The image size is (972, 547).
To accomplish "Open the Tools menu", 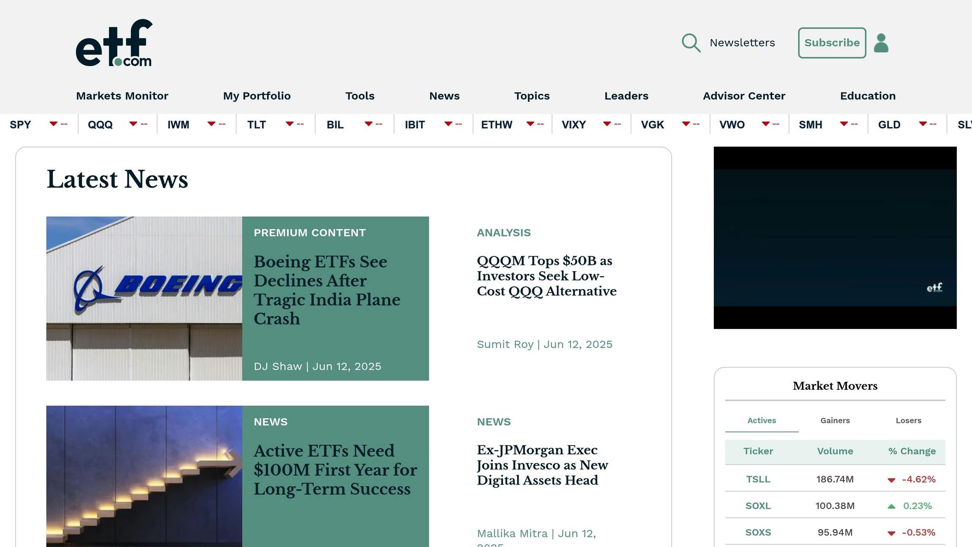I will (360, 96).
